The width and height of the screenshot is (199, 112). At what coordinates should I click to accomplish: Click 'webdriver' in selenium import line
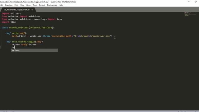click(34, 16)
